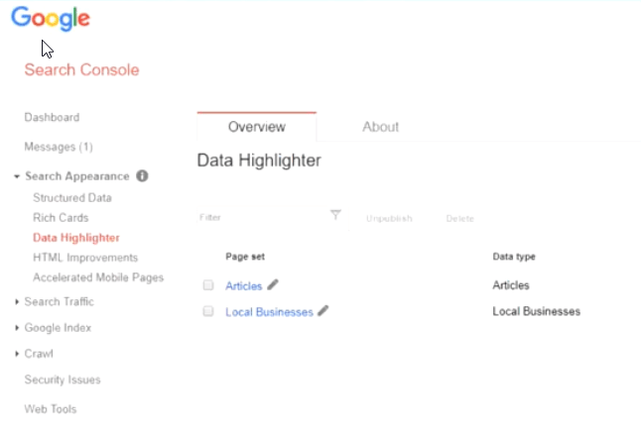
Task: Open the Local Businesses page set link
Action: pyautogui.click(x=269, y=312)
